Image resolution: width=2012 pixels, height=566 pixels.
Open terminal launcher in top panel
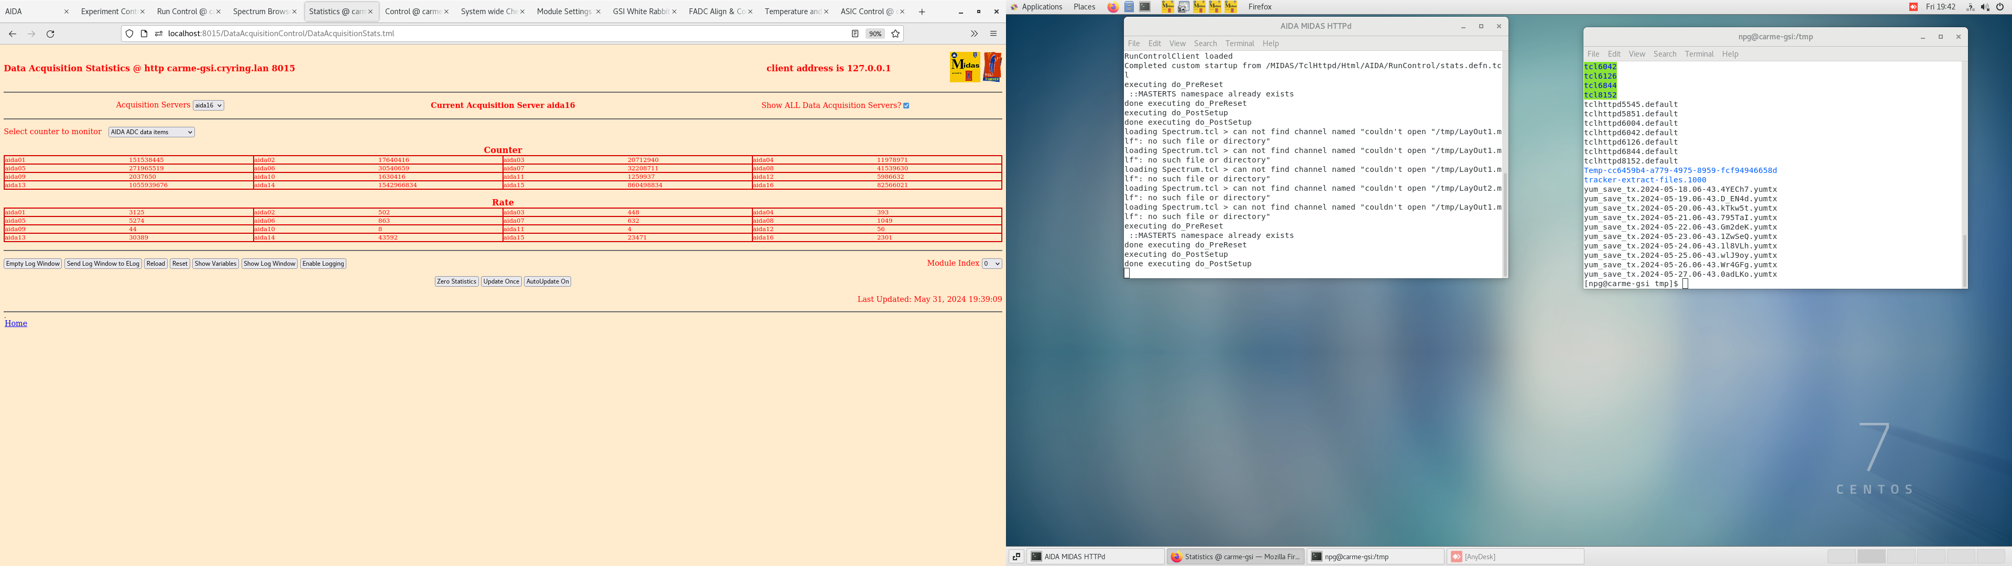[1145, 7]
